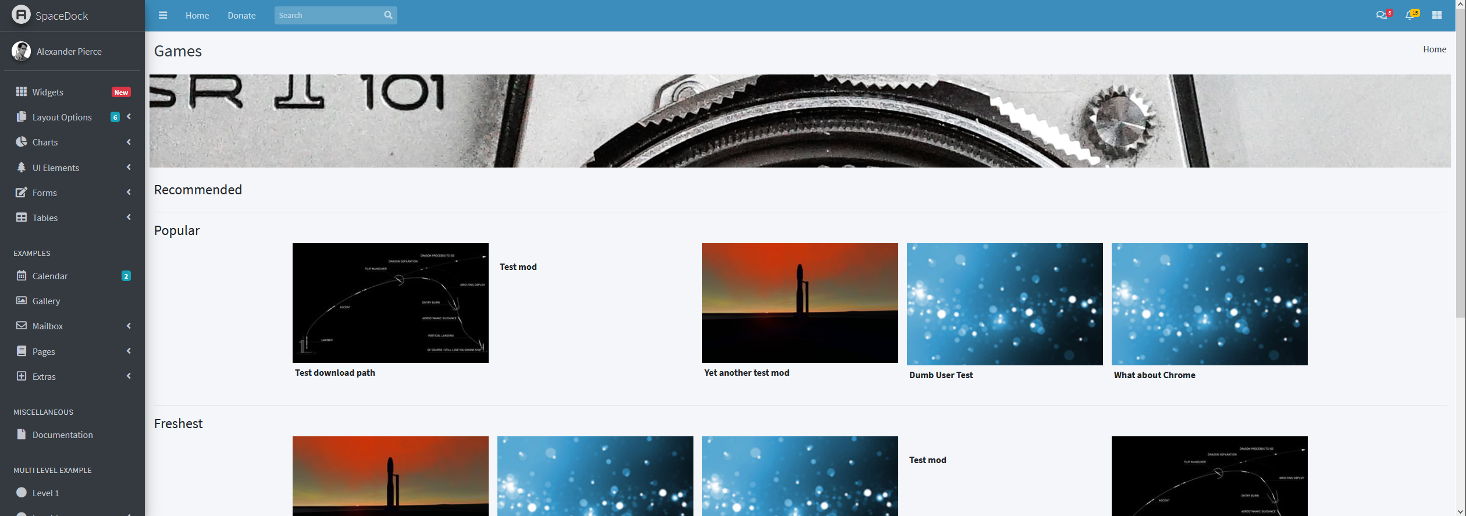Image resolution: width=1466 pixels, height=516 pixels.
Task: Click the Home breadcrumb link
Action: (1435, 49)
